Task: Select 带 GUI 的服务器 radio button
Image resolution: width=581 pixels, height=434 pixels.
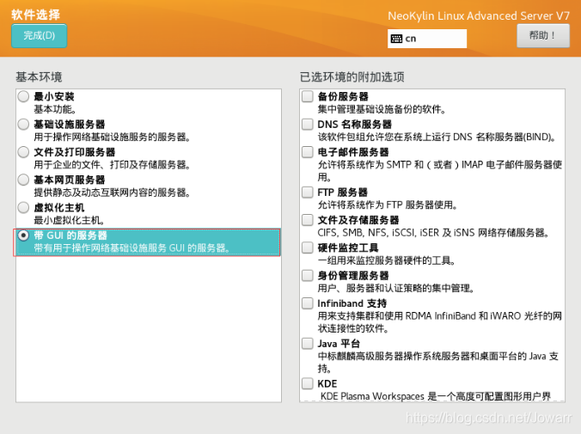Action: tap(23, 235)
